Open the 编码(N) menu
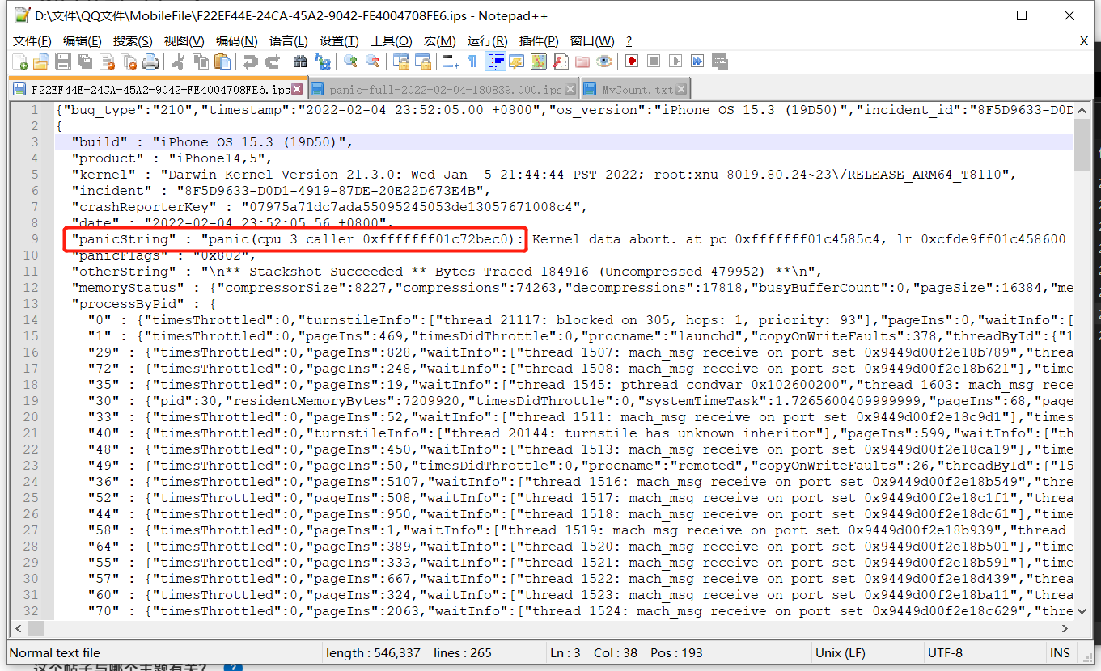The image size is (1101, 671). [236, 41]
